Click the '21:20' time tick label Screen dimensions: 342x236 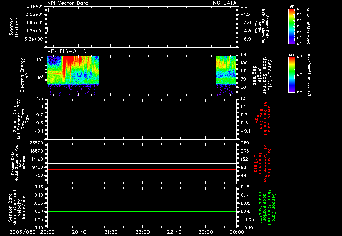(111, 232)
